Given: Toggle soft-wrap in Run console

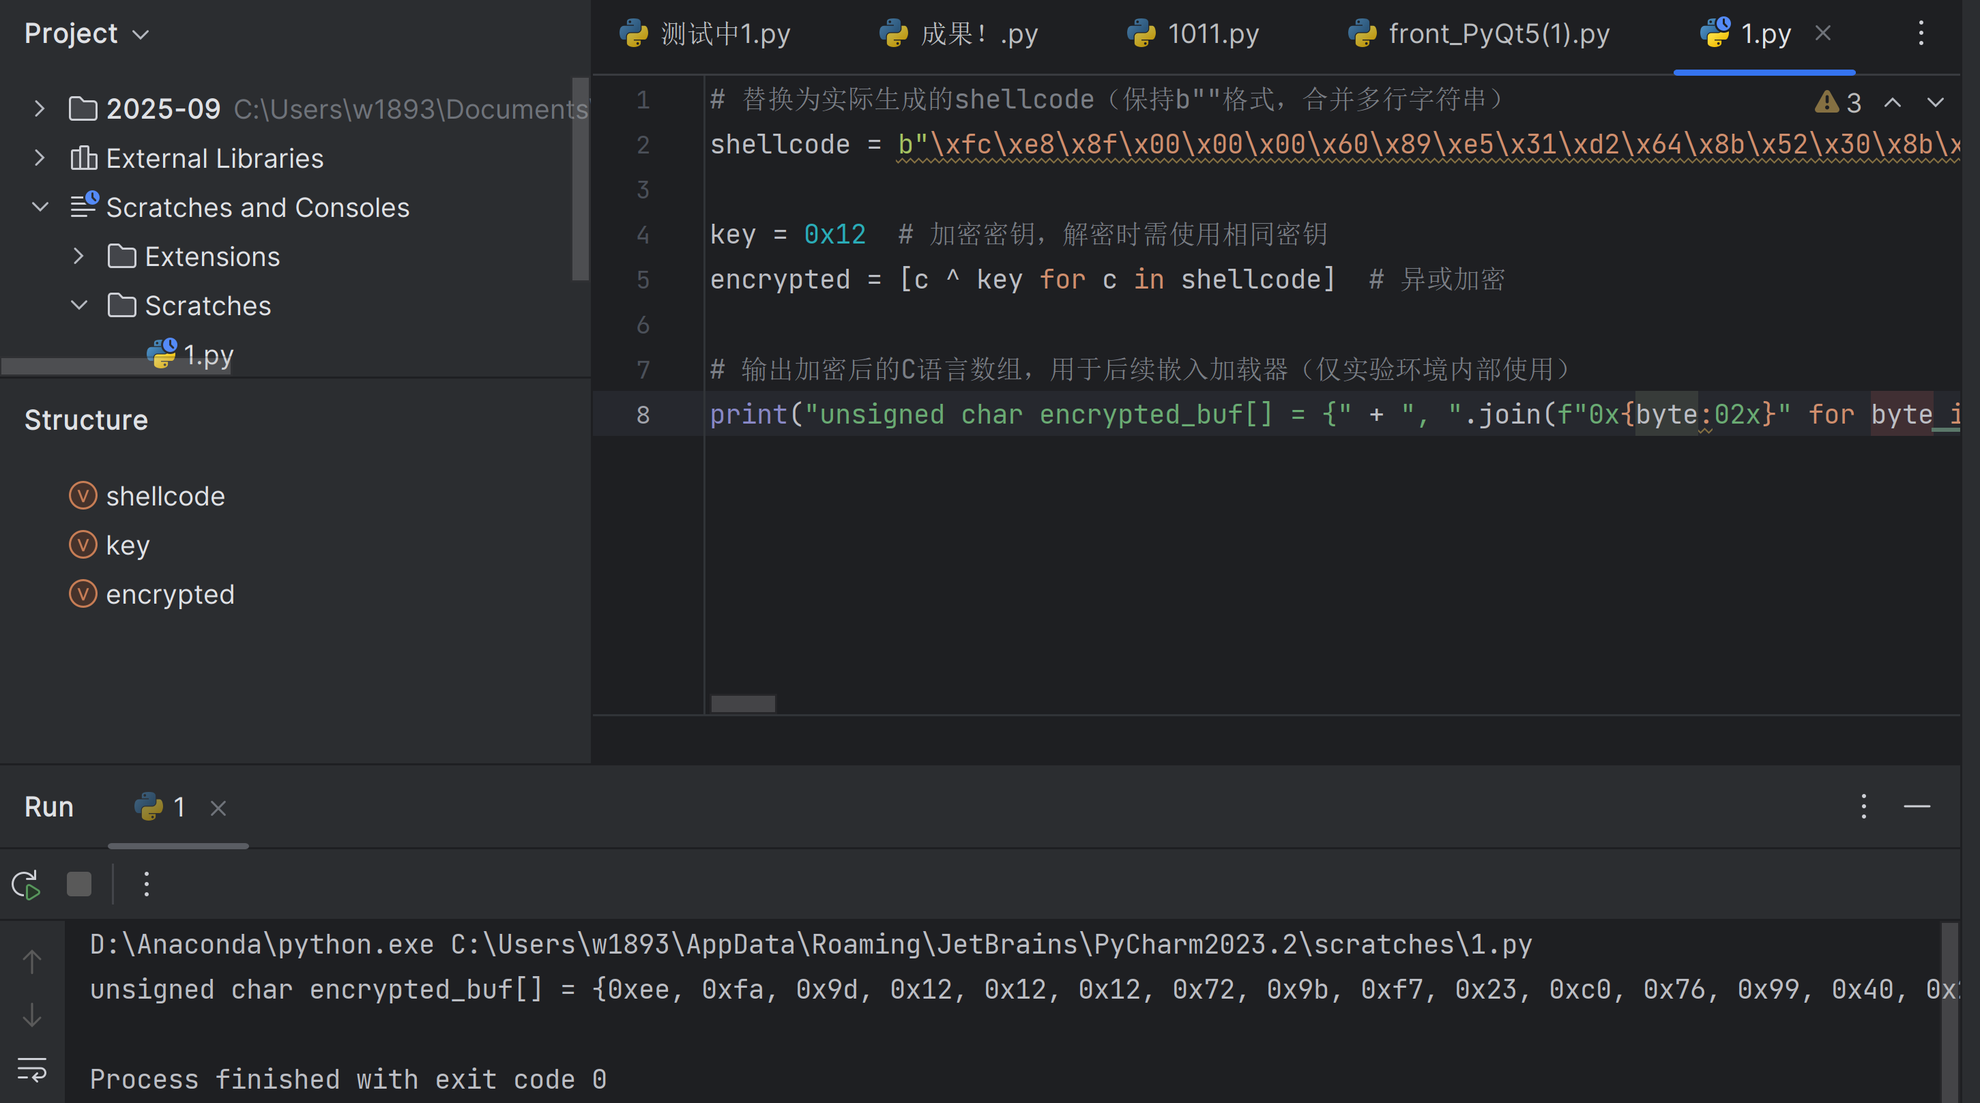Looking at the screenshot, I should 31,1069.
